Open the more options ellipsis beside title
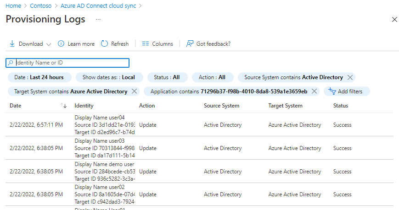 point(98,20)
